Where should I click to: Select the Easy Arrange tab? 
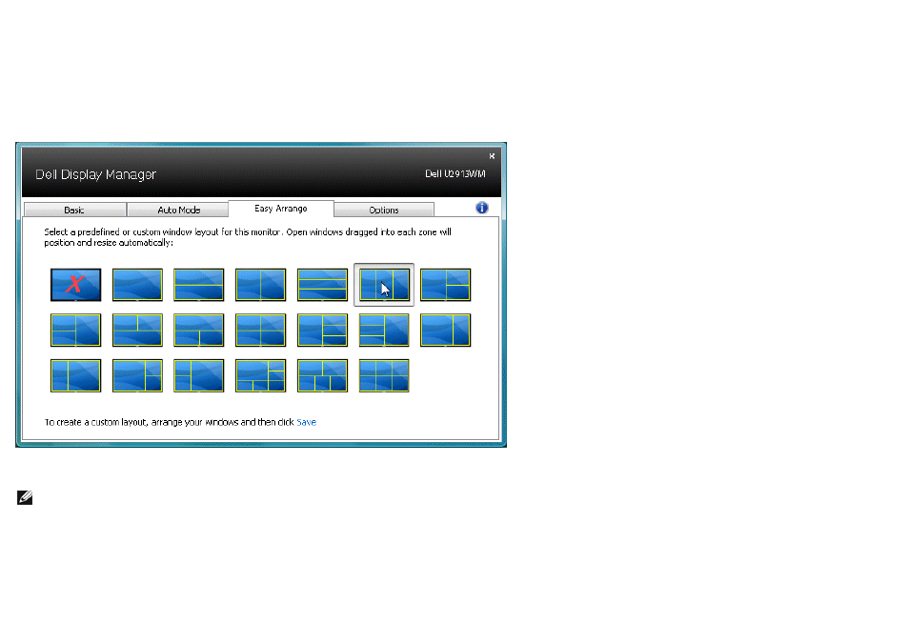tap(281, 209)
